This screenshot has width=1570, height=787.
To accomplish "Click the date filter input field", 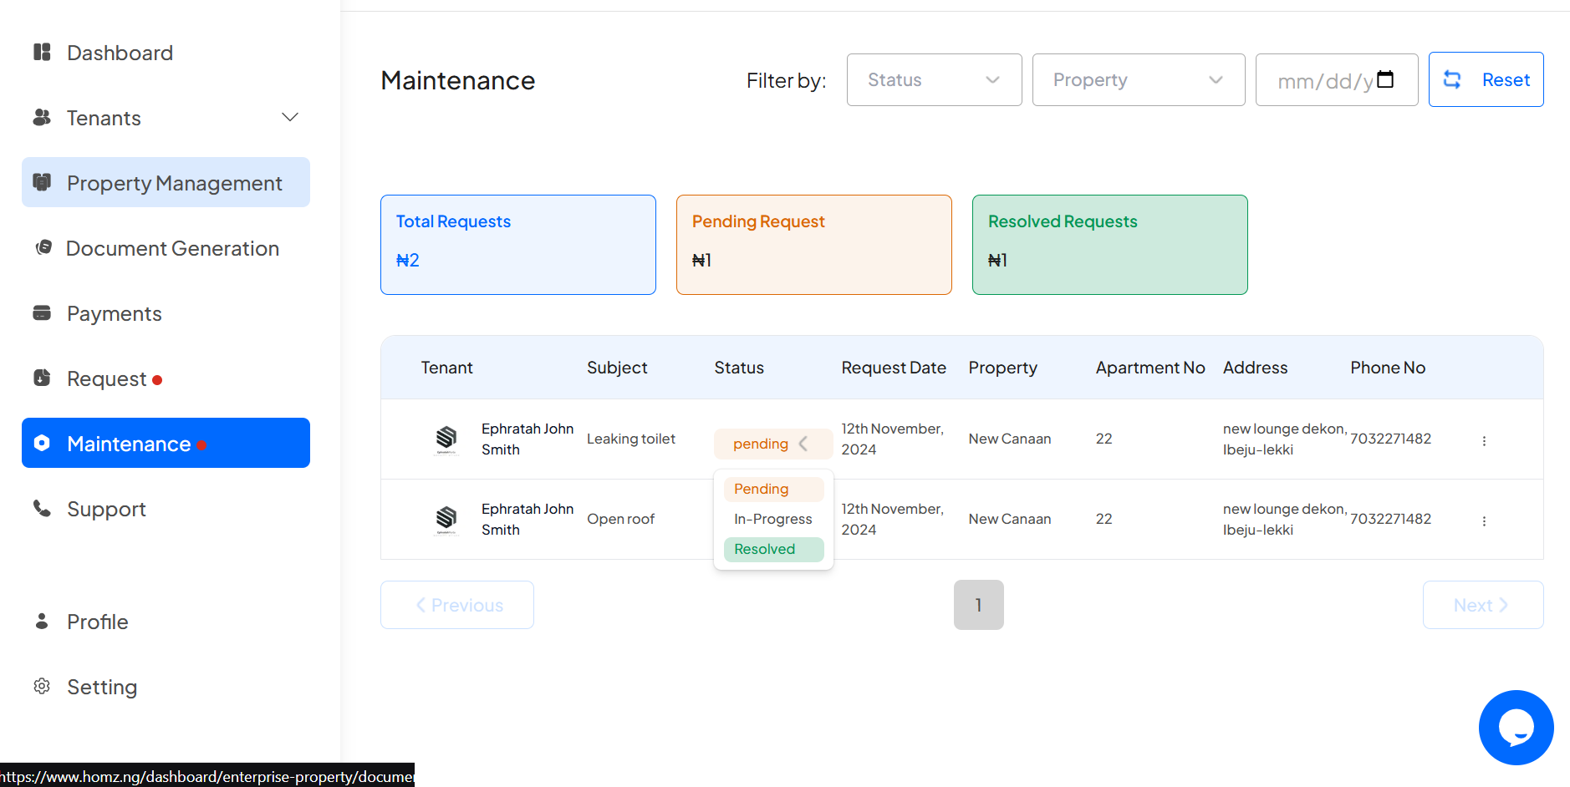I will click(x=1336, y=79).
